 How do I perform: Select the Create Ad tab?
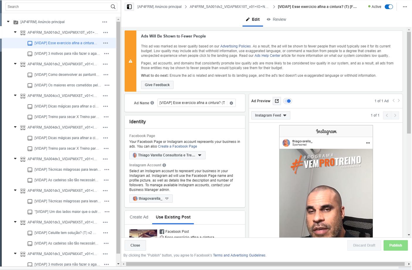pos(139,217)
